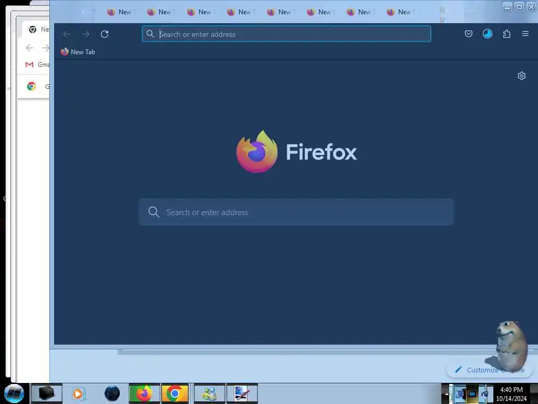Maximize the Firefox window
The height and width of the screenshot is (404, 538).
519,7
